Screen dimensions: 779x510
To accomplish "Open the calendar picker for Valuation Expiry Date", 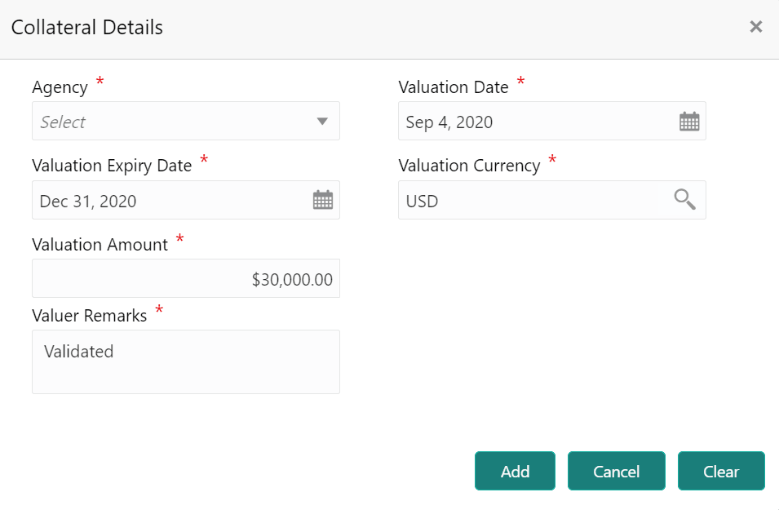I will point(323,199).
